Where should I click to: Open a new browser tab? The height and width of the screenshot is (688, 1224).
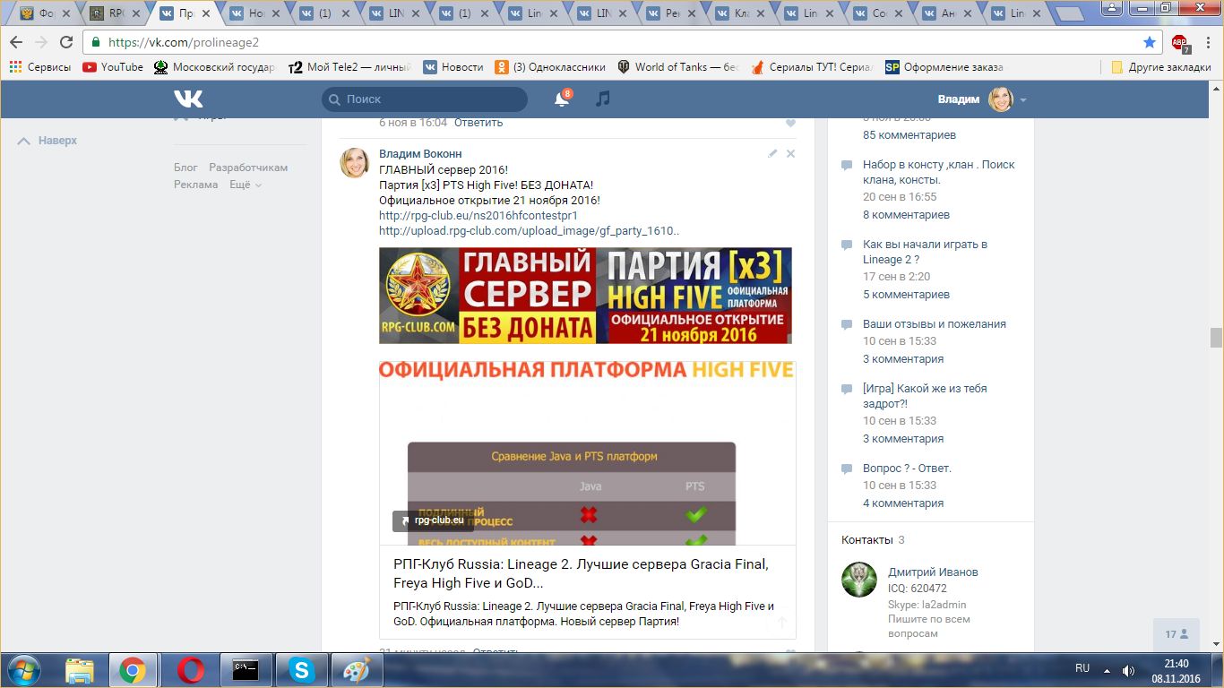coord(1070,13)
